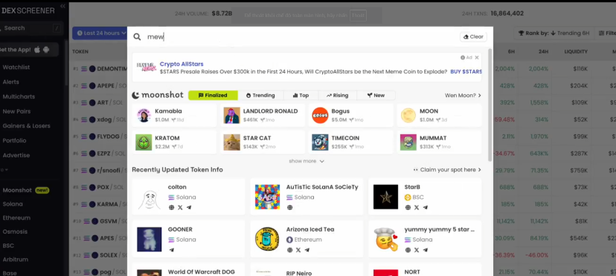Click the Bogus token icon
Viewport: 616px width, 276px height.
[320, 115]
